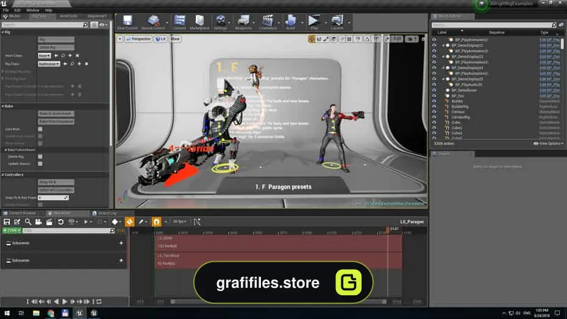This screenshot has width=567, height=319.
Task: Open the Cinematics toolbar icon
Action: pos(268,22)
